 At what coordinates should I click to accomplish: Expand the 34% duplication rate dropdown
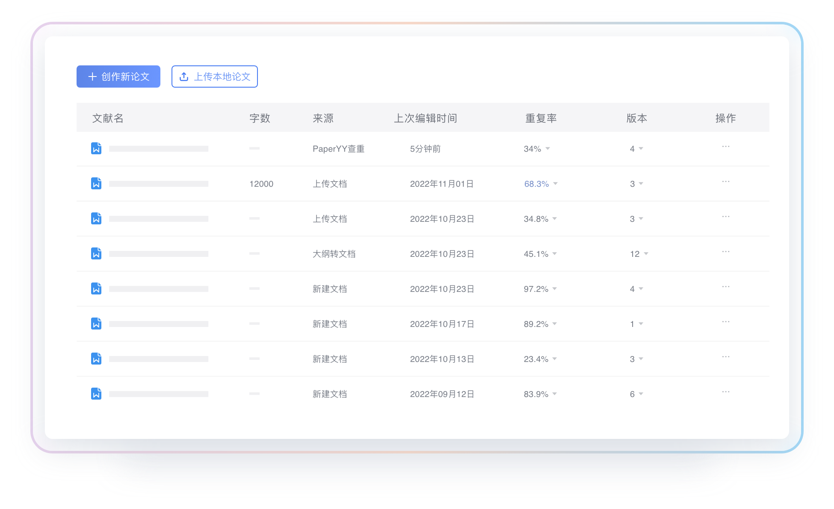pyautogui.click(x=547, y=149)
